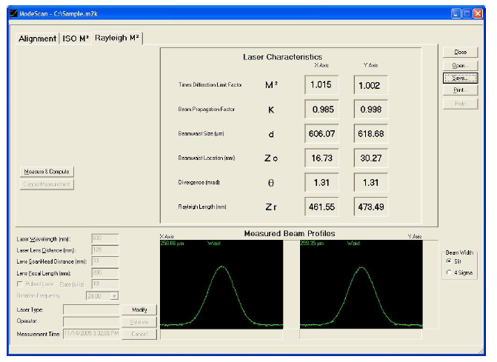Select the Rayleigh M² tab

pyautogui.click(x=117, y=38)
